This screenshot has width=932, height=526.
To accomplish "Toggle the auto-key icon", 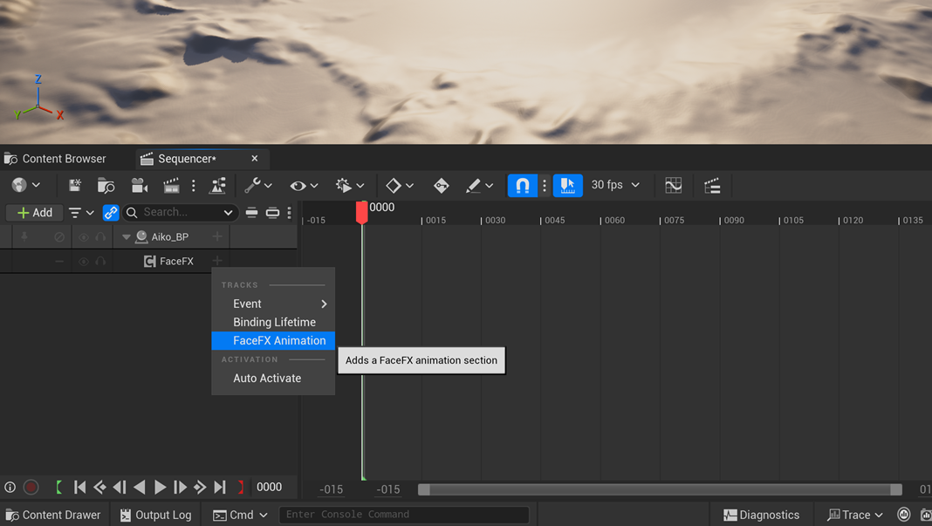I will (441, 186).
